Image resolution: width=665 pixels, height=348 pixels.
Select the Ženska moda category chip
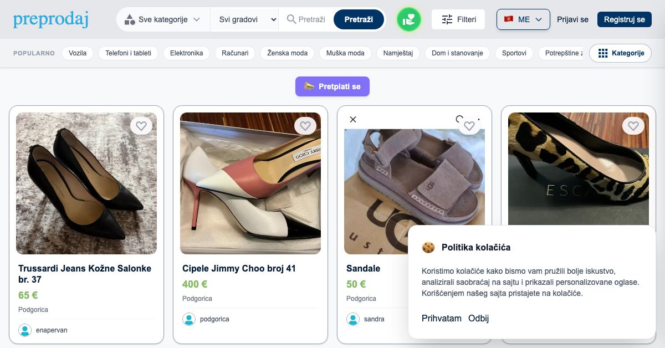(x=287, y=53)
